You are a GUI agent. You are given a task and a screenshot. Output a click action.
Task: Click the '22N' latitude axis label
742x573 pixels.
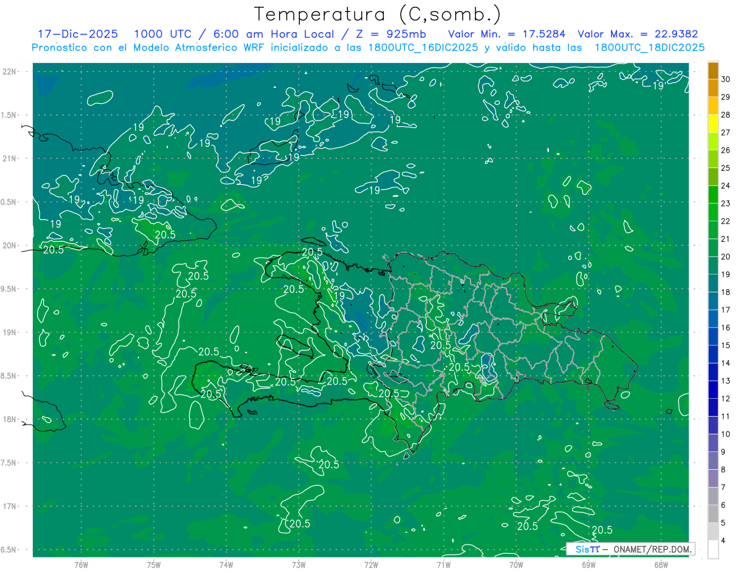click(x=11, y=72)
